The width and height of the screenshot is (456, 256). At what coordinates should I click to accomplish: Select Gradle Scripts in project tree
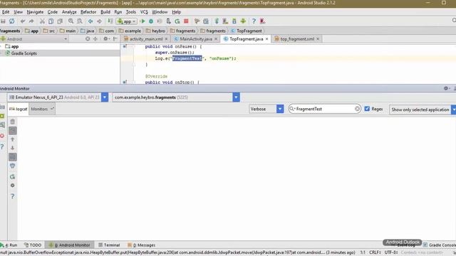pos(24,53)
